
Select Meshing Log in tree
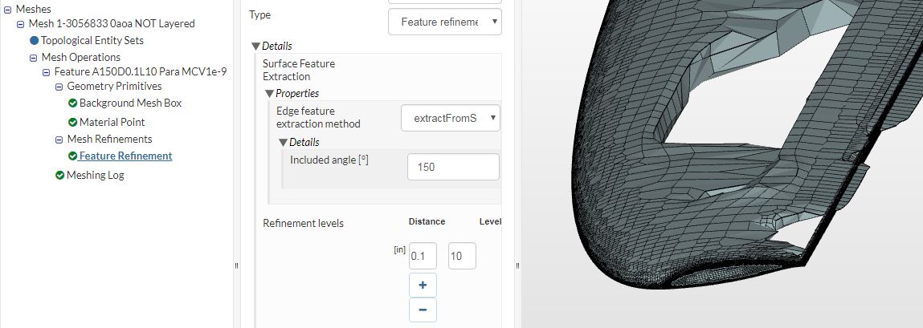coord(95,176)
